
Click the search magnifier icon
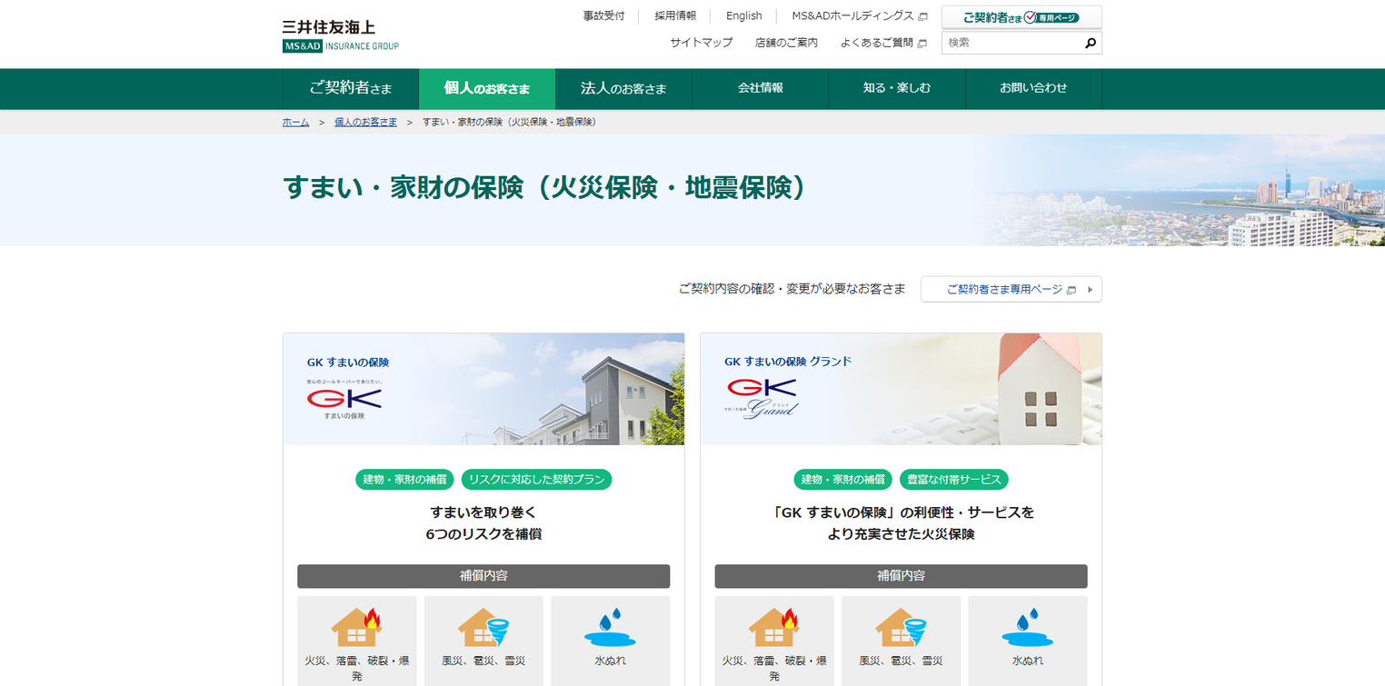coord(1090,43)
